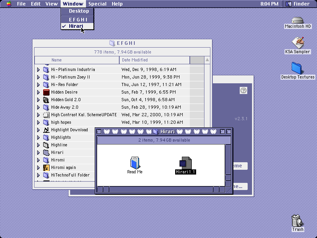The width and height of the screenshot is (317, 238).
Task: Click the date "Sun, Feb 28, 1999, 10:19 AM"
Action: tap(151, 107)
